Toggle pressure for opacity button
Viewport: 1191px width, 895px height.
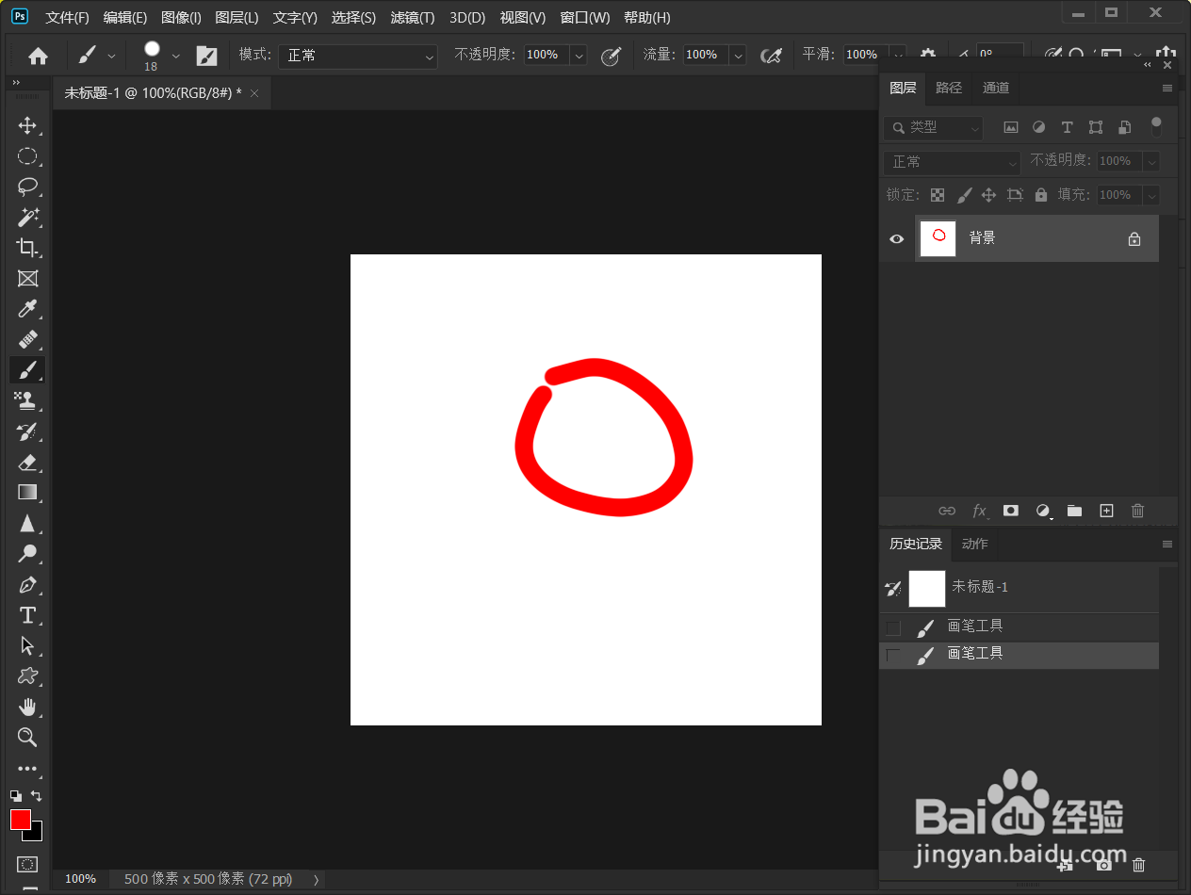612,56
